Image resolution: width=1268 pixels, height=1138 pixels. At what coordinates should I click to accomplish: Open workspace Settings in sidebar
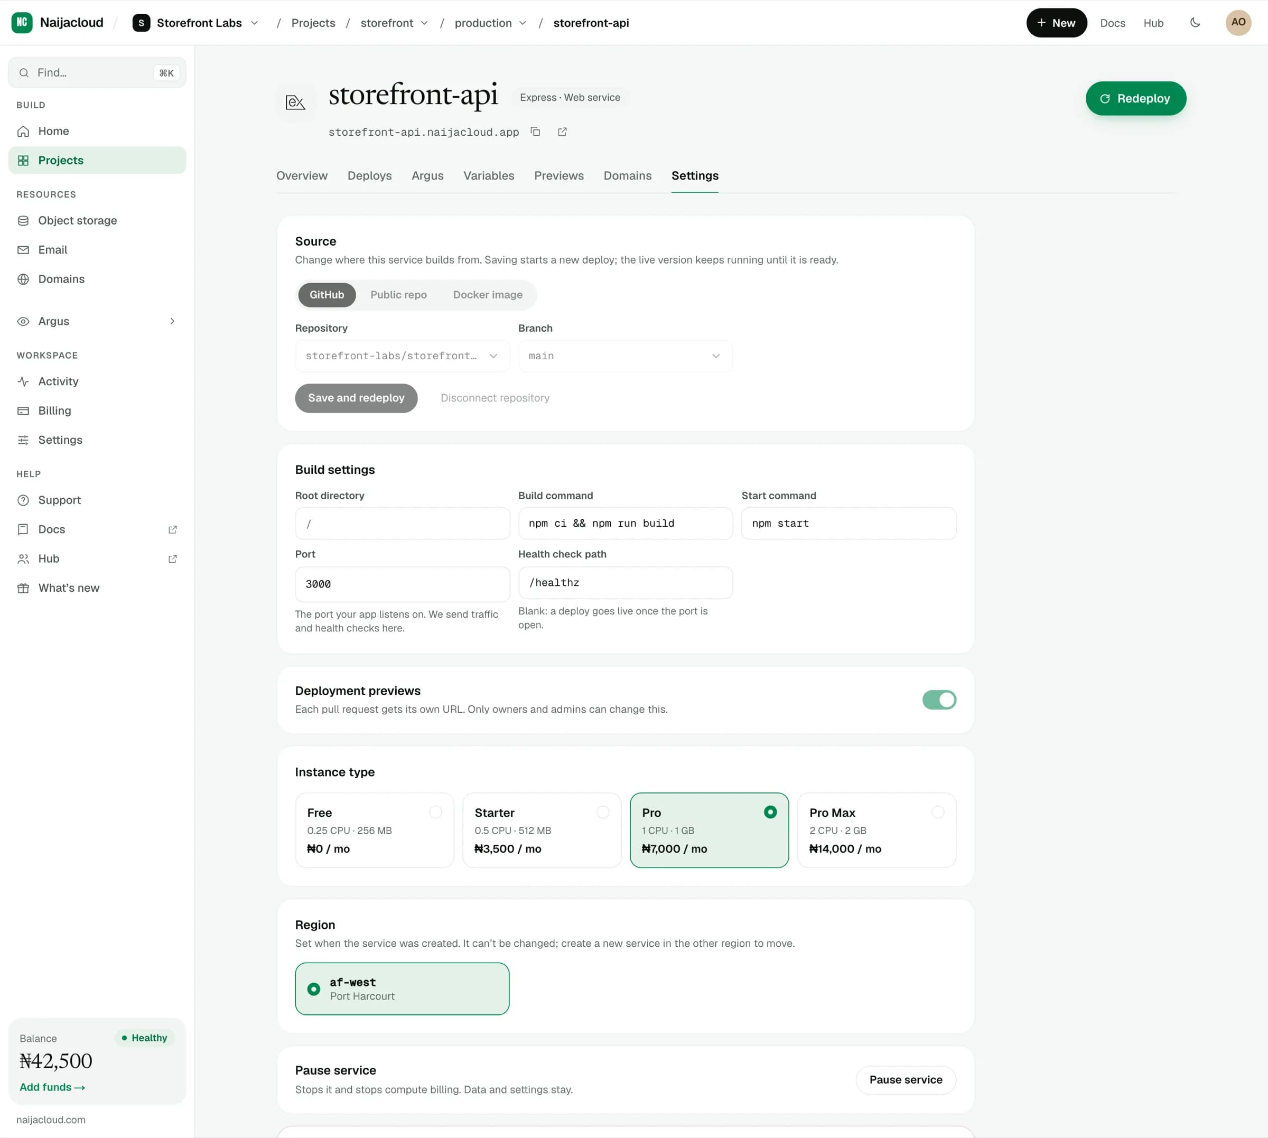[x=97, y=440]
